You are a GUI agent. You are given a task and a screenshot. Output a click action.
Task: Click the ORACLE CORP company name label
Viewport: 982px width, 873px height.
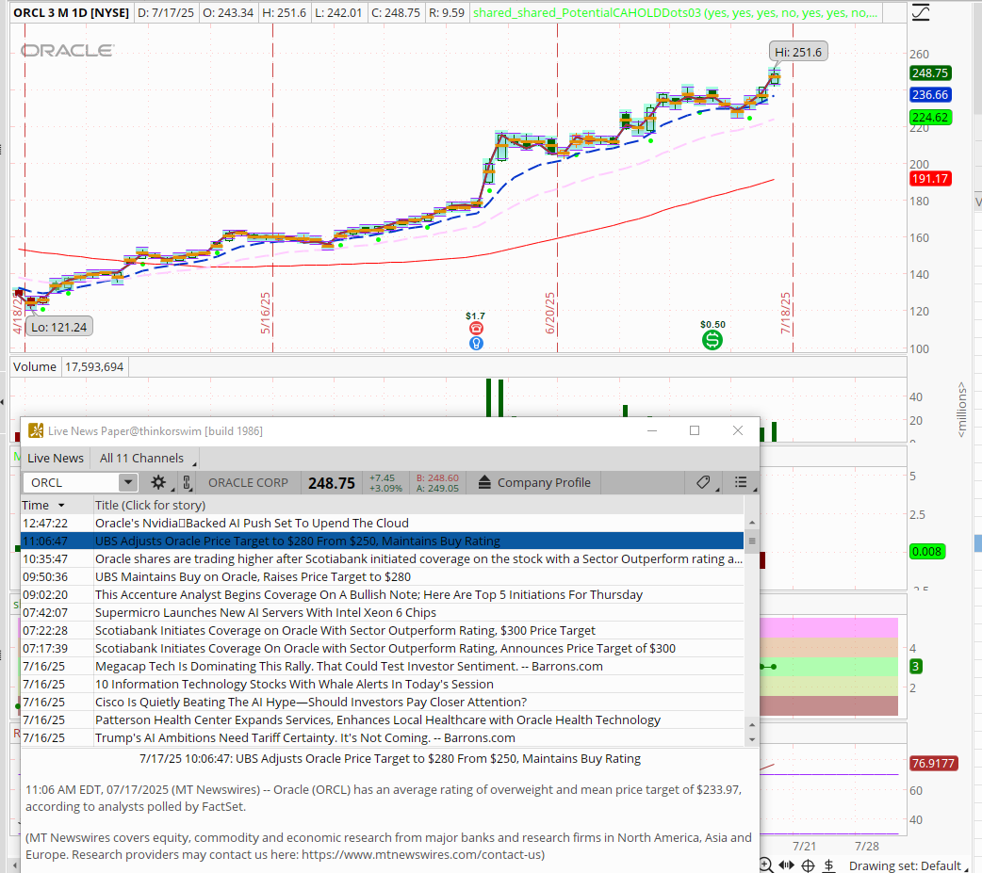coord(248,482)
